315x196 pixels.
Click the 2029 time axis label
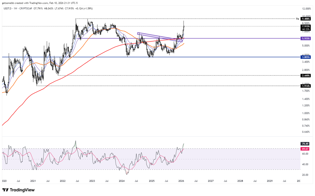coord(270,181)
